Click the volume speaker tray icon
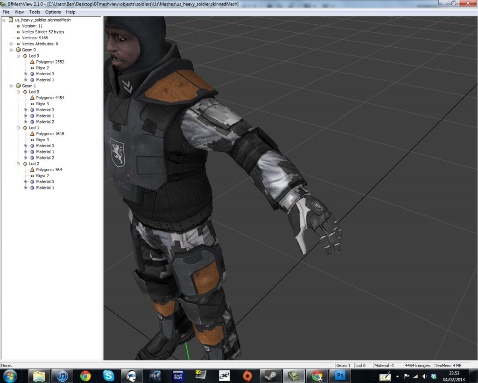 point(424,376)
